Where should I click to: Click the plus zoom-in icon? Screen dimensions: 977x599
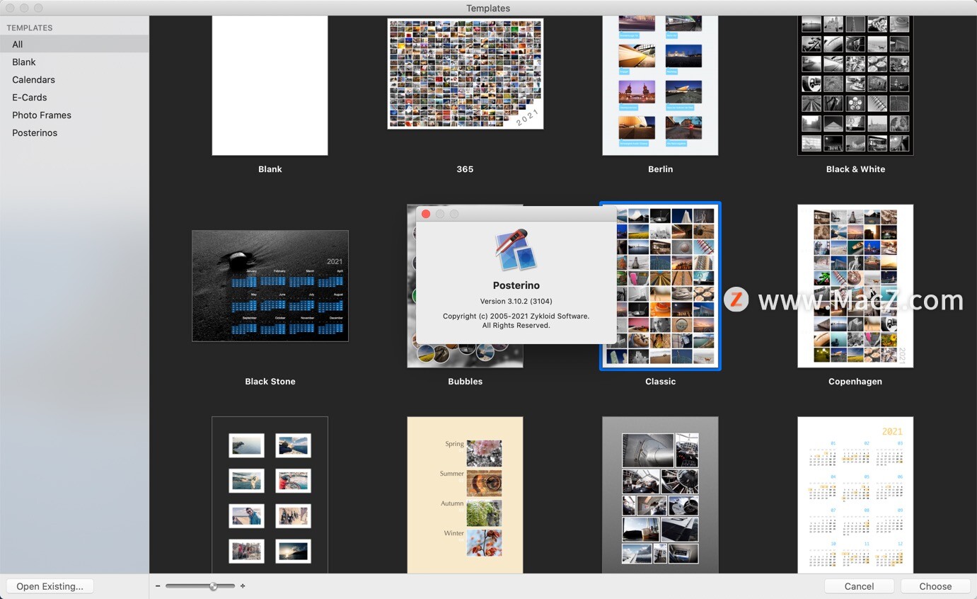coord(243,586)
